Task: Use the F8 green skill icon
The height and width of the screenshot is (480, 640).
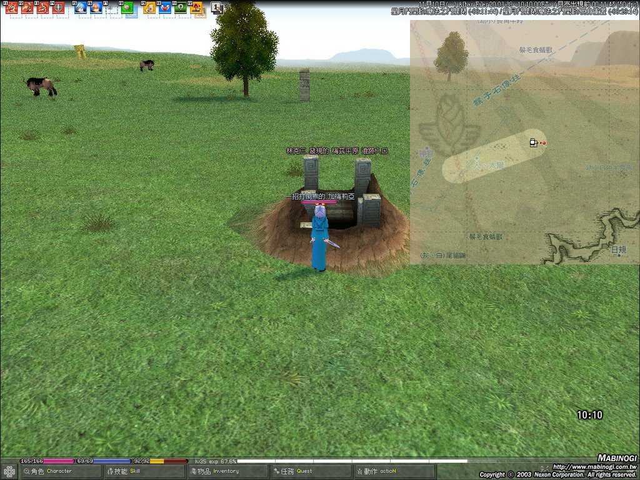Action: [127, 7]
